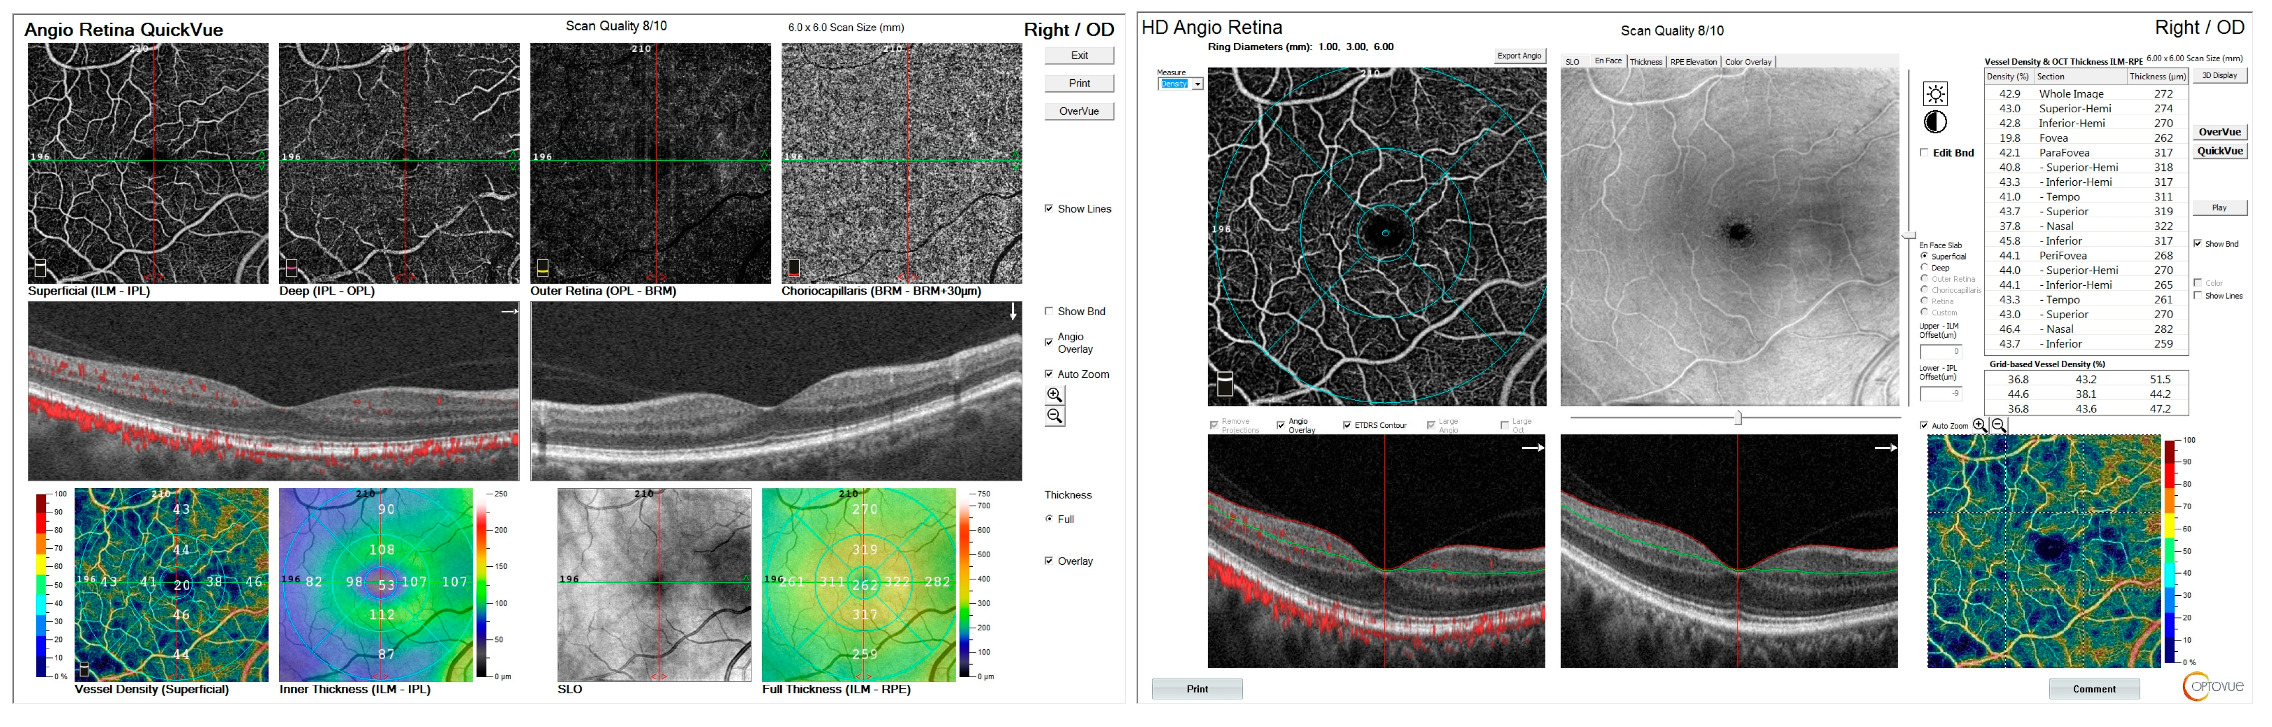Click HD Angio zoom-out magnifier beside Auto Zoom
Screen dimensions: 2272x727
(1999, 425)
